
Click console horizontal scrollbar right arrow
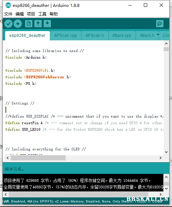161,194
